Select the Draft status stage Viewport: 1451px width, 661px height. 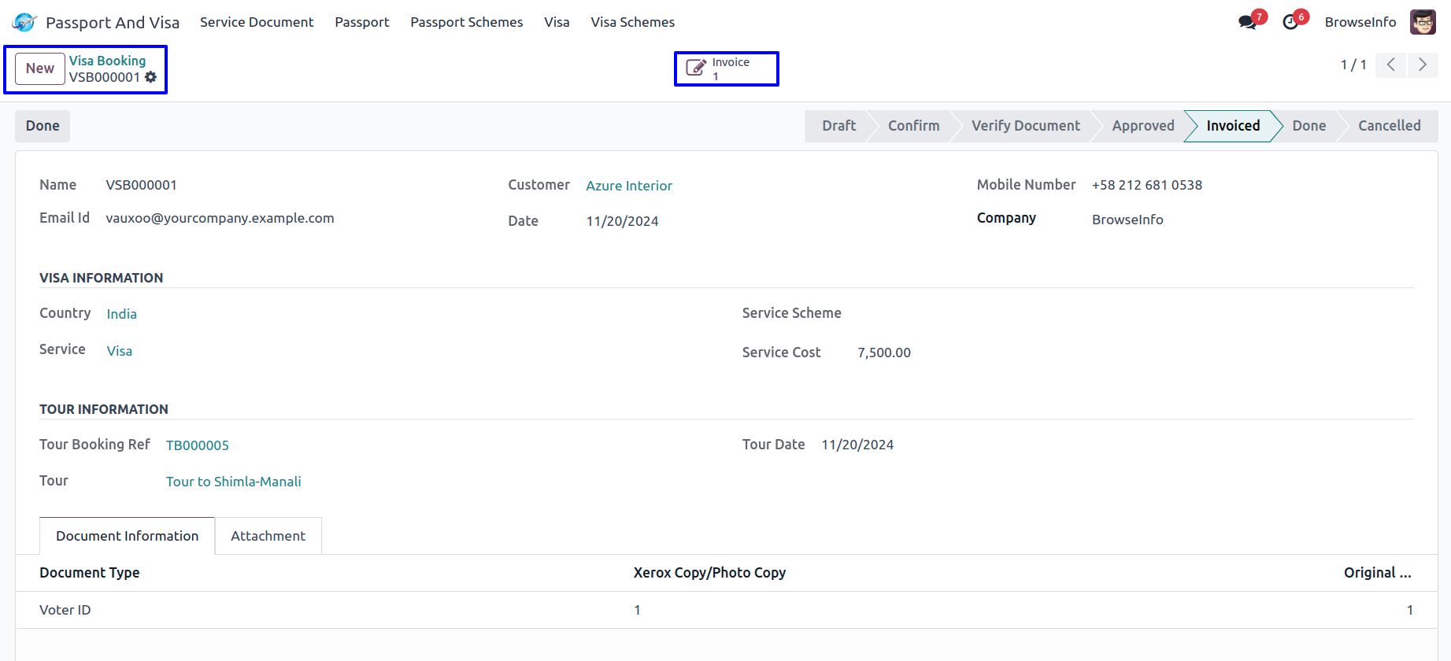pyautogui.click(x=838, y=126)
